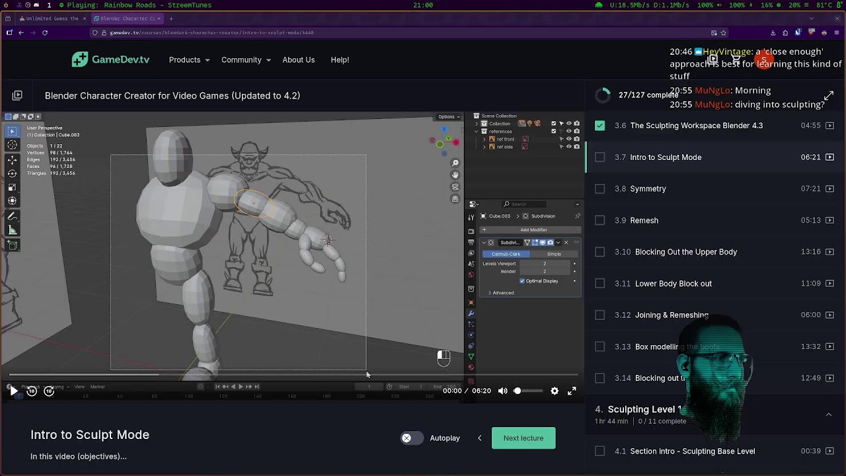
Task: Collapse references collection in outliner
Action: tap(476, 132)
